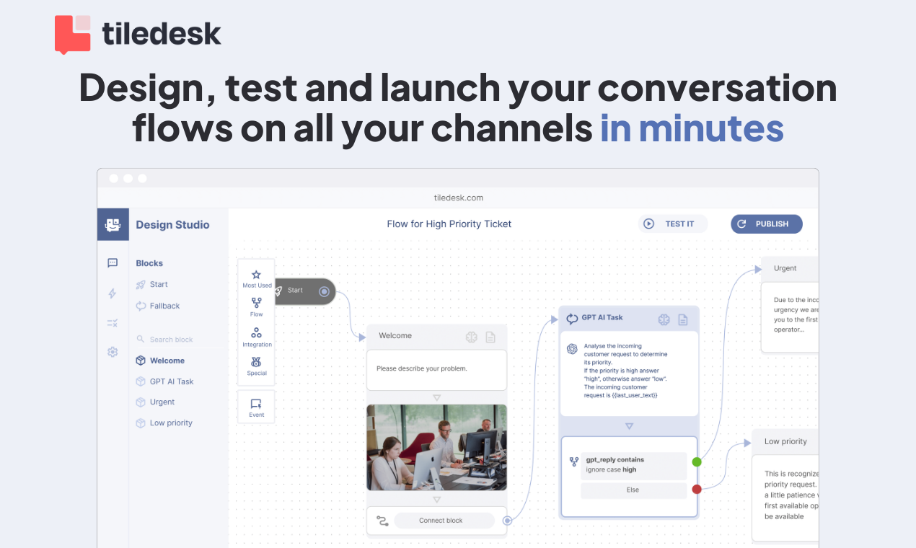Screen dimensions: 916x548
Task: Click the lightning bolt sidebar icon
Action: pyautogui.click(x=113, y=293)
